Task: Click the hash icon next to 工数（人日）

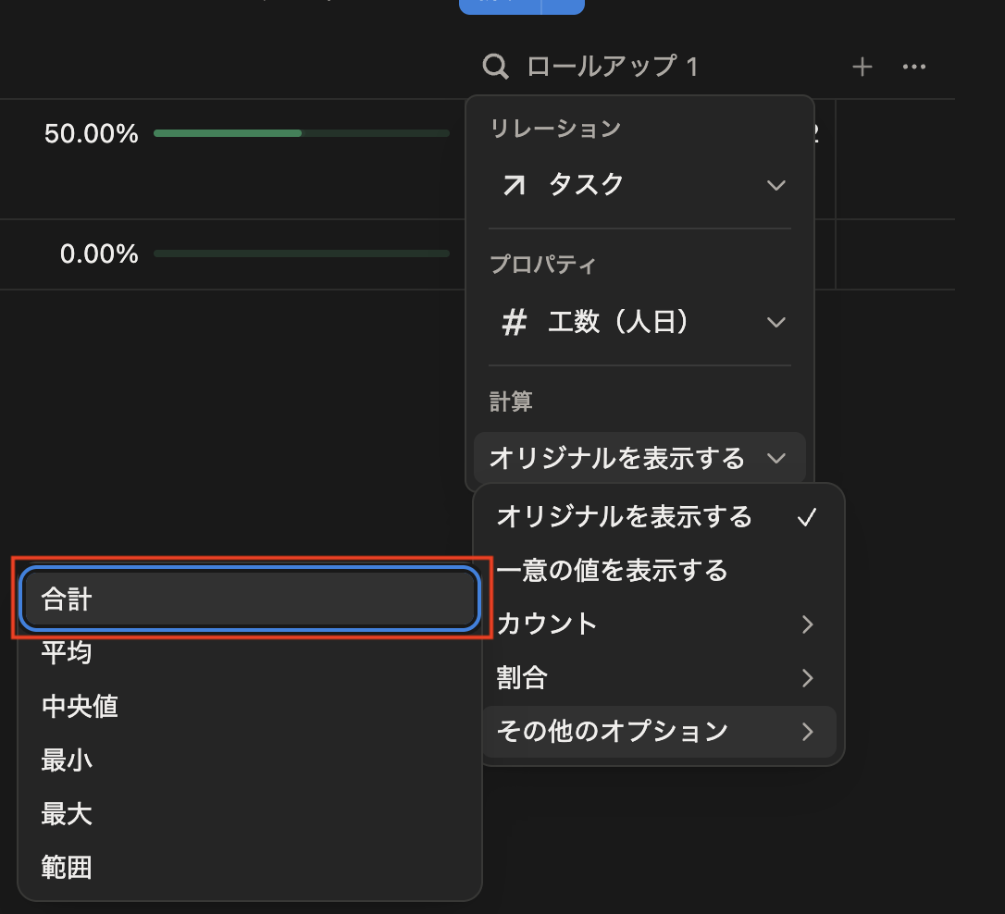Action: (x=514, y=323)
